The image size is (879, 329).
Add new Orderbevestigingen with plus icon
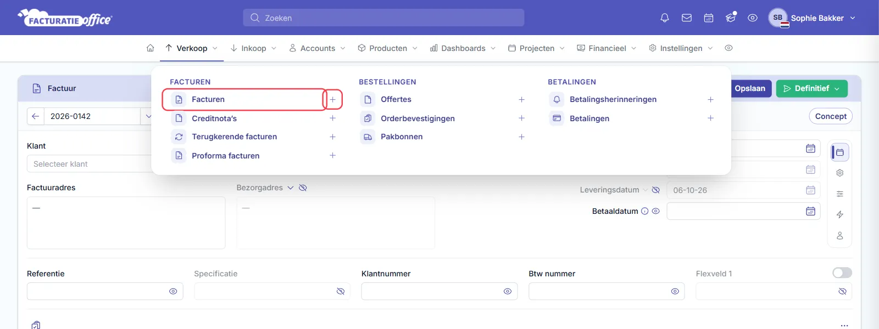pyautogui.click(x=521, y=118)
